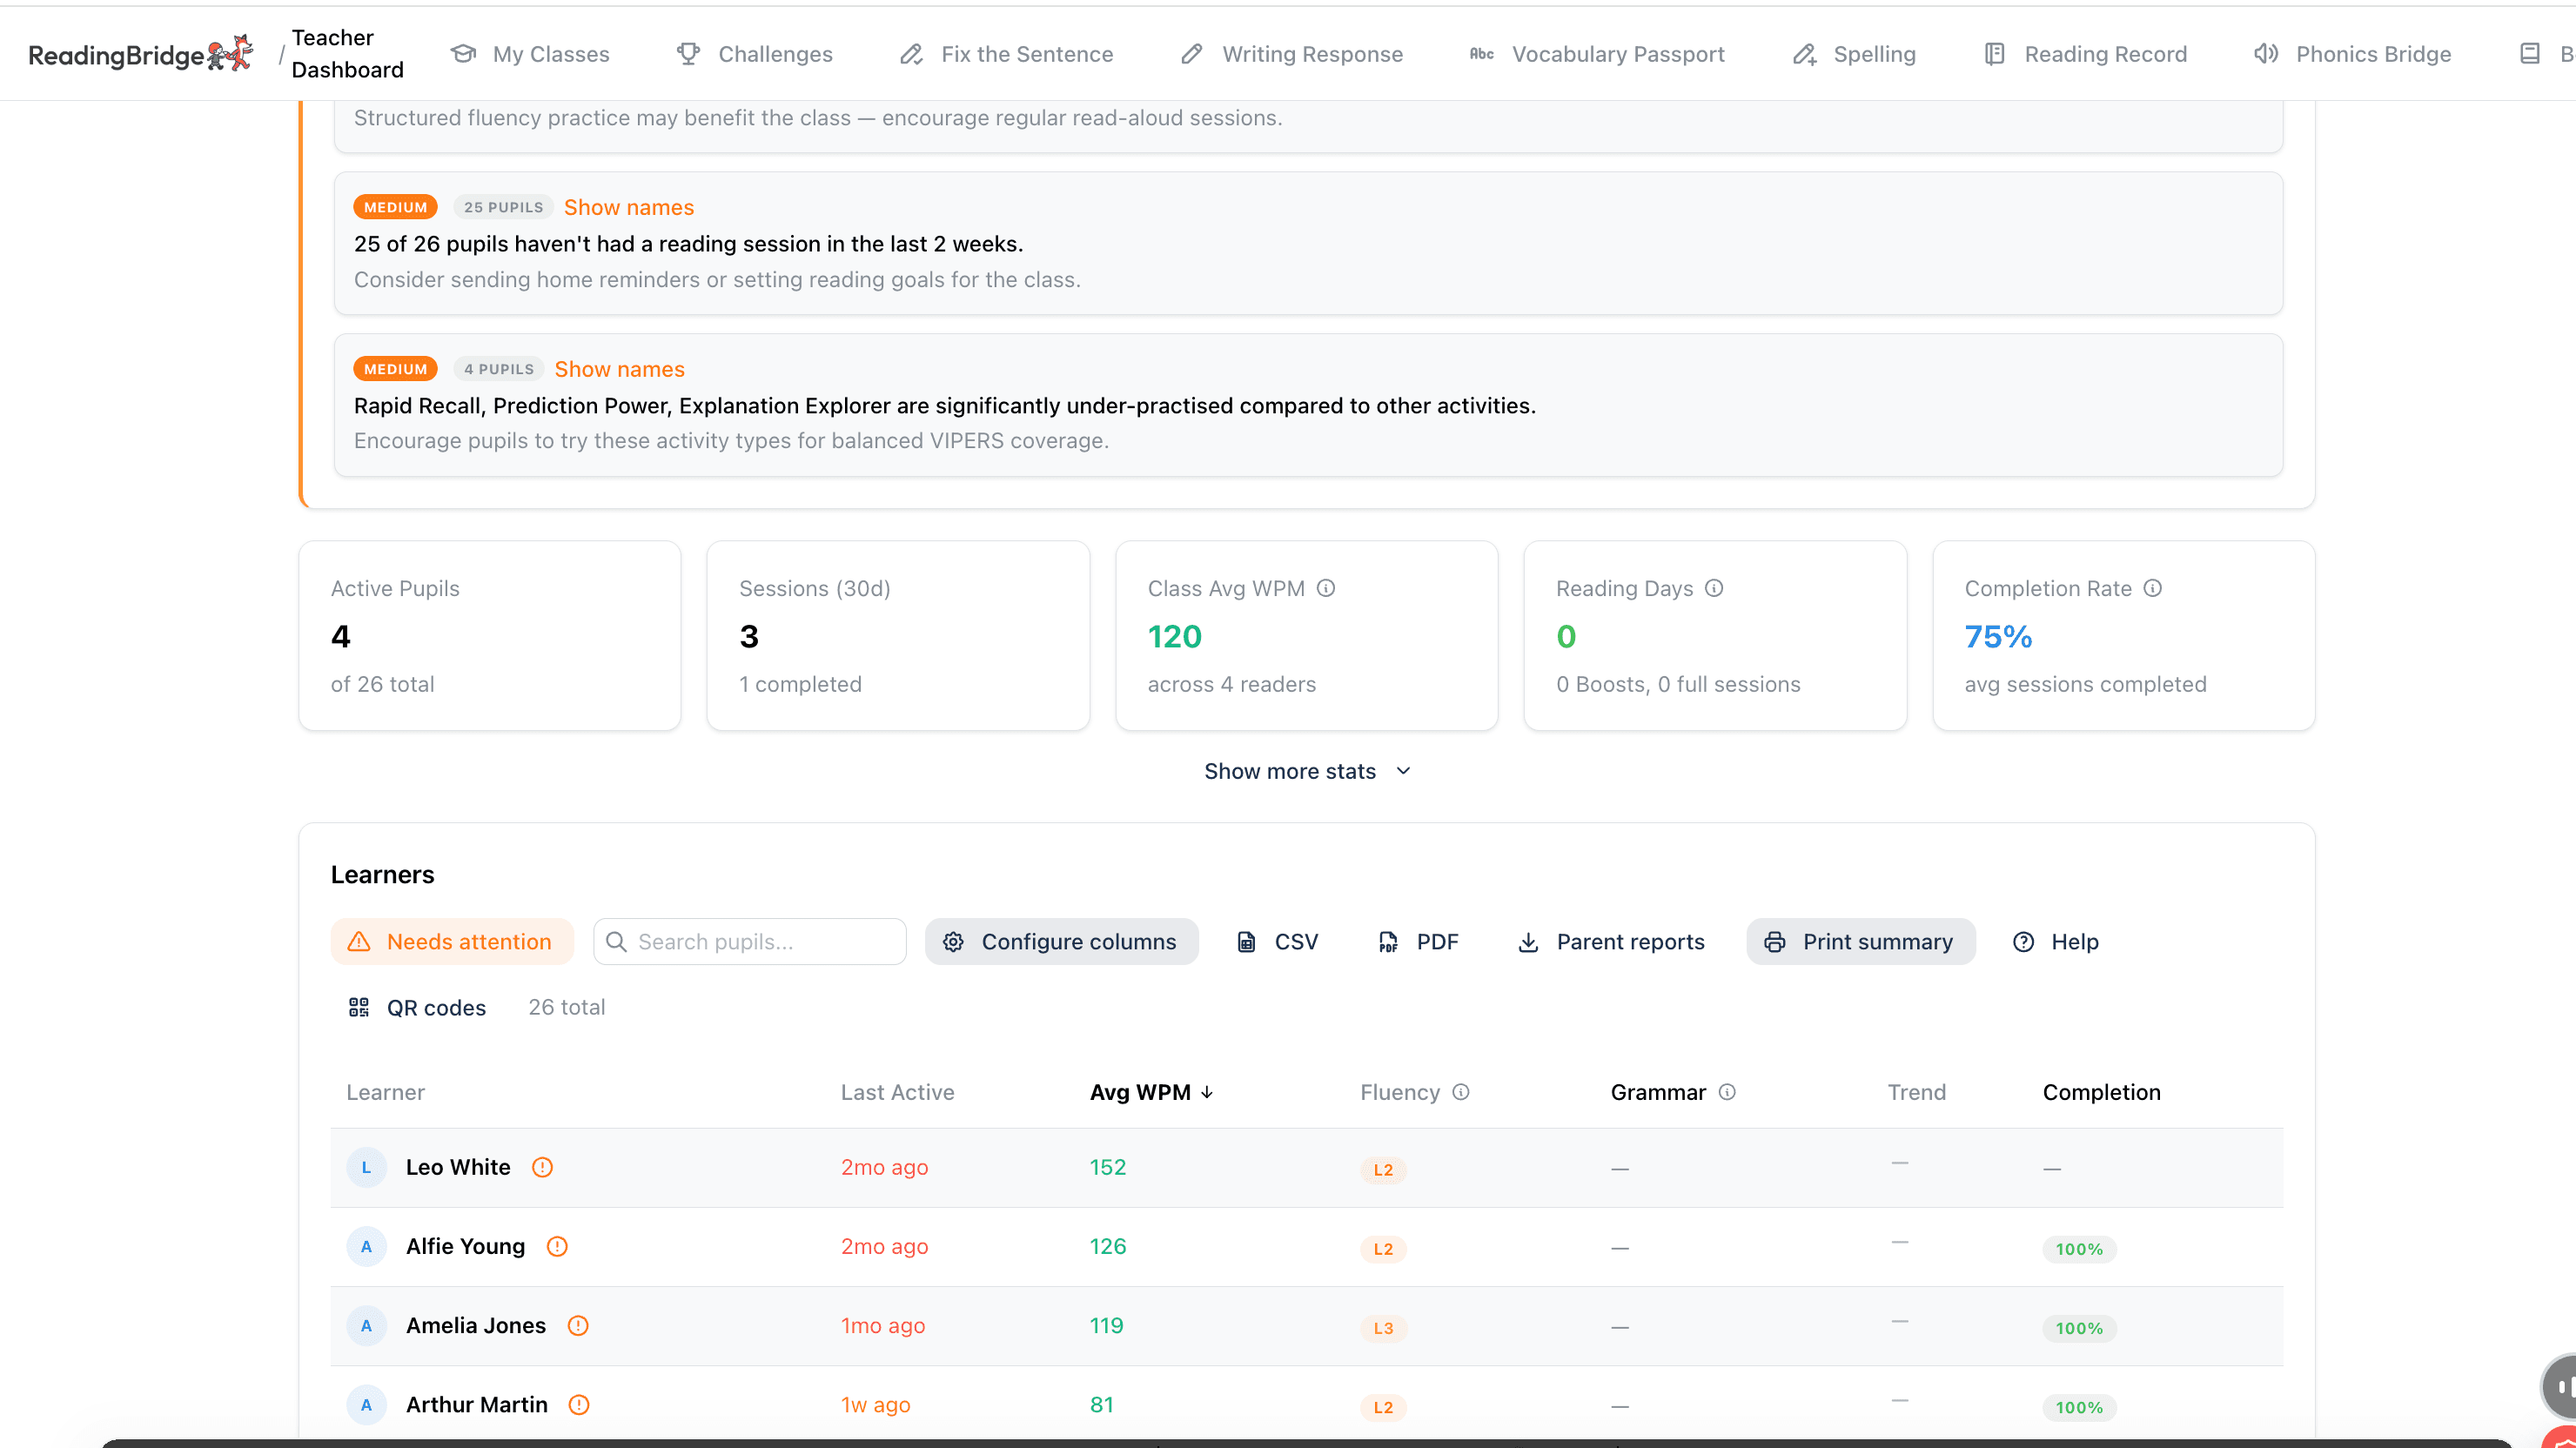
Task: Click the trophy Challenges icon
Action: (x=688, y=53)
